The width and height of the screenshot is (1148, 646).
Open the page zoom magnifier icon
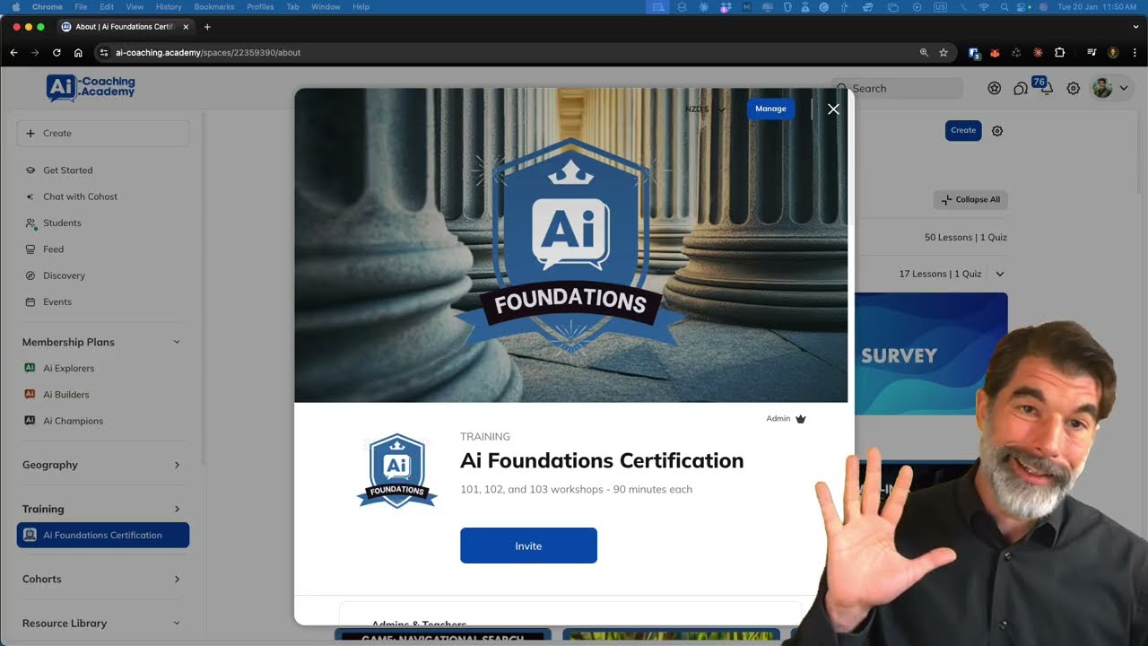click(924, 53)
